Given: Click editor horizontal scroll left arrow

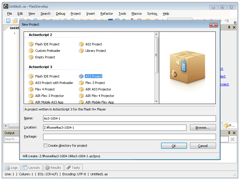Looking at the screenshot, I should [6, 126].
